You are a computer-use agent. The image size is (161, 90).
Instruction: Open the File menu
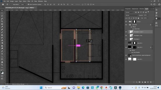(5, 1)
